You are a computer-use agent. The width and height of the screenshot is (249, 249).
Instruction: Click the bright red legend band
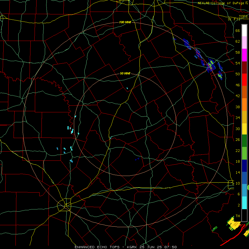coord(244,80)
